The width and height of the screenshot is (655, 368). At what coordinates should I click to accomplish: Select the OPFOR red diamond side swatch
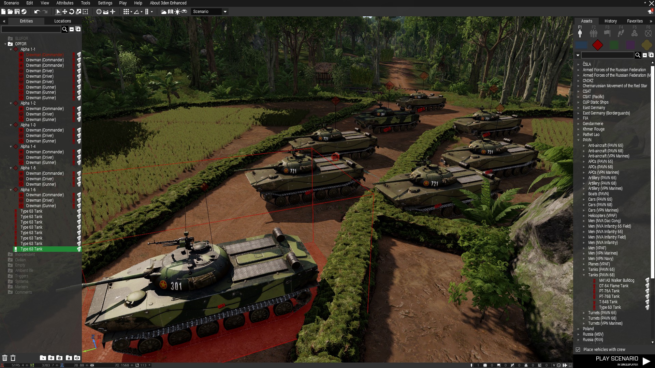[598, 45]
